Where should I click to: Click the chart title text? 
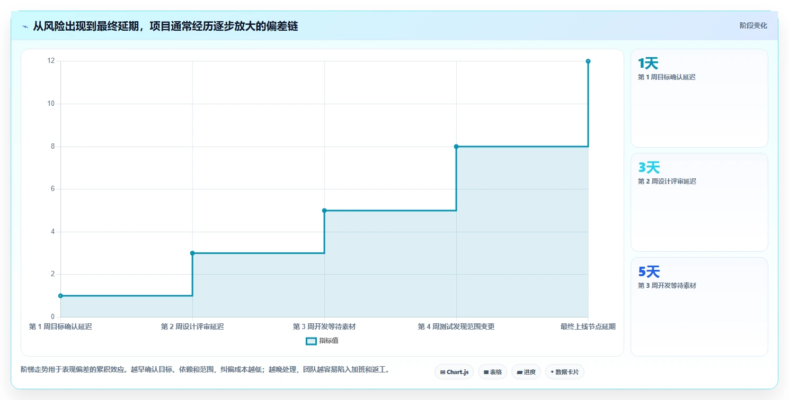pyautogui.click(x=165, y=26)
